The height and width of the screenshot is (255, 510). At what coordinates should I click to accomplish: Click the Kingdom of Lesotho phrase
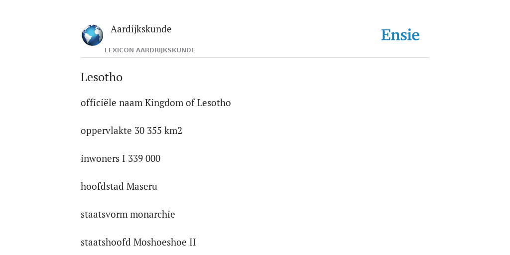tap(188, 103)
